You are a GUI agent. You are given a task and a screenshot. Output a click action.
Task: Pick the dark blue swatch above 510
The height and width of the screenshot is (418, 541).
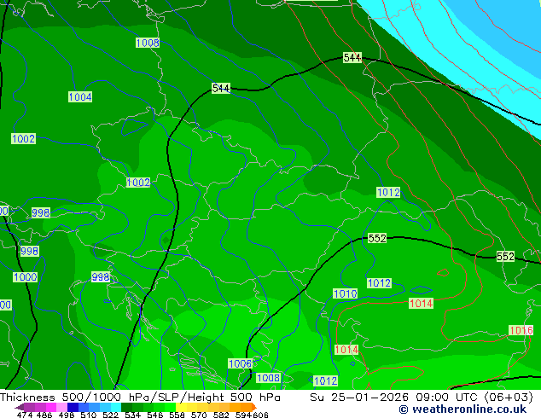[73, 407]
